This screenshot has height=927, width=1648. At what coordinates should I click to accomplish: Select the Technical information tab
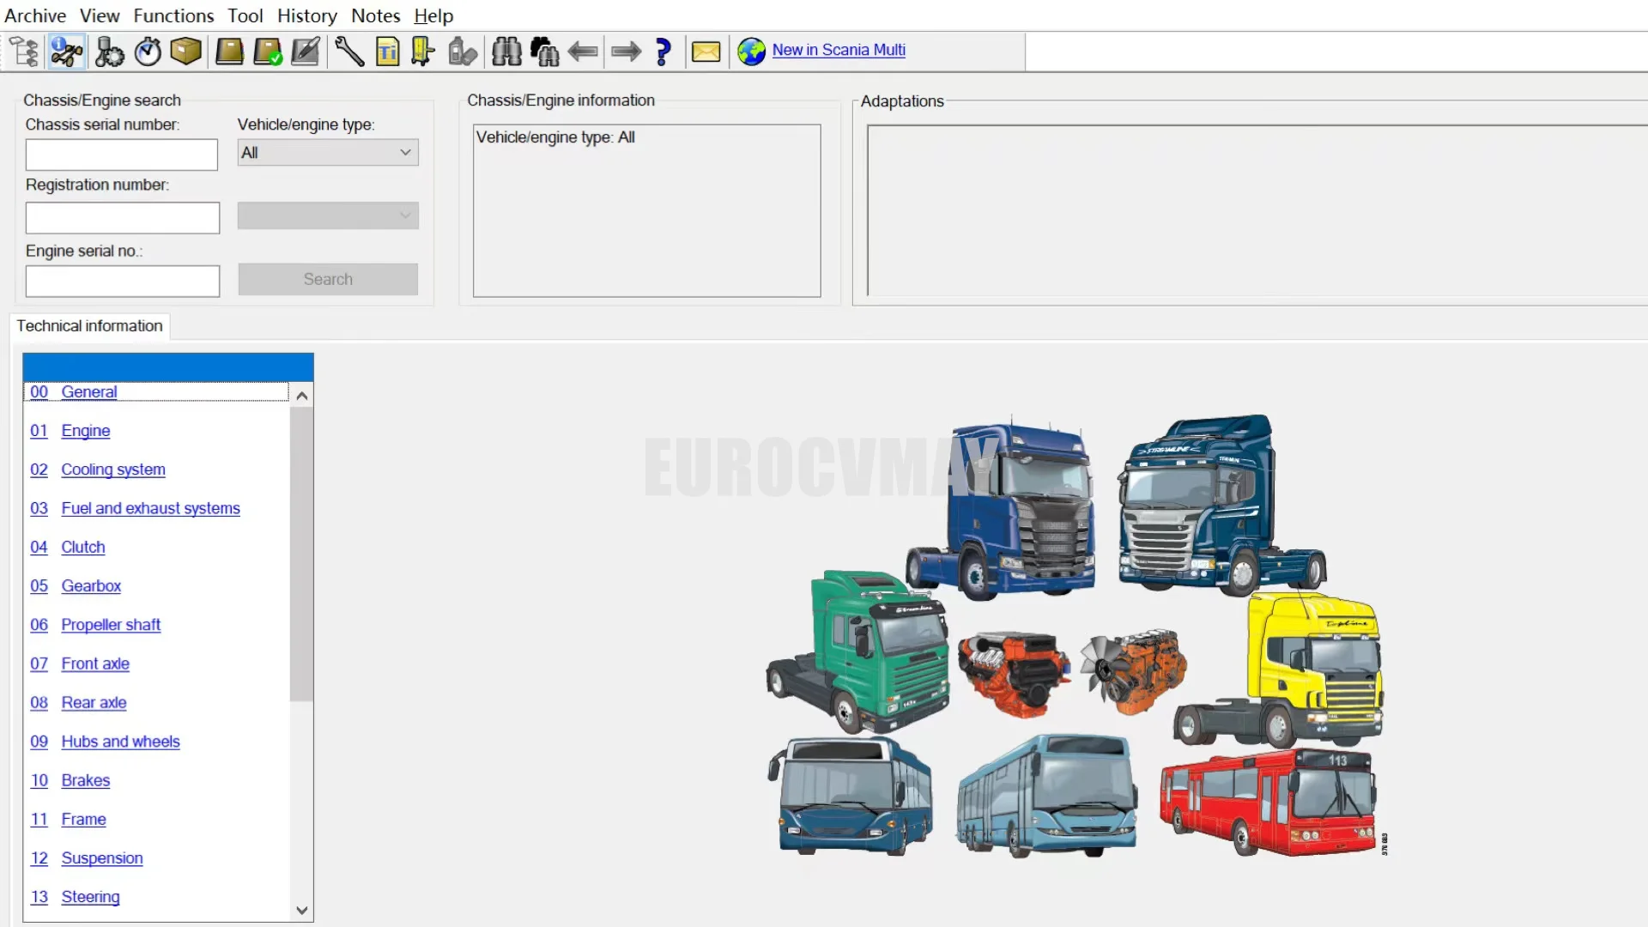(x=89, y=326)
